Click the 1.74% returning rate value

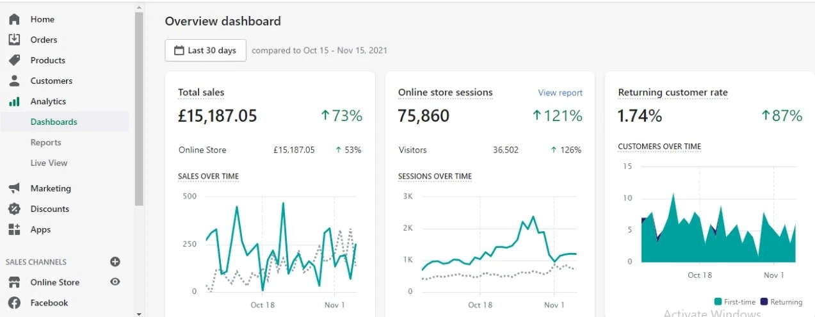coord(640,116)
